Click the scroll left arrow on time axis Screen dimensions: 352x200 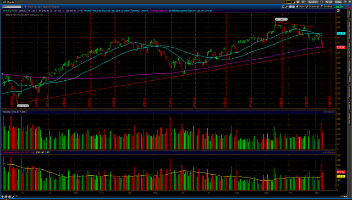[16, 197]
